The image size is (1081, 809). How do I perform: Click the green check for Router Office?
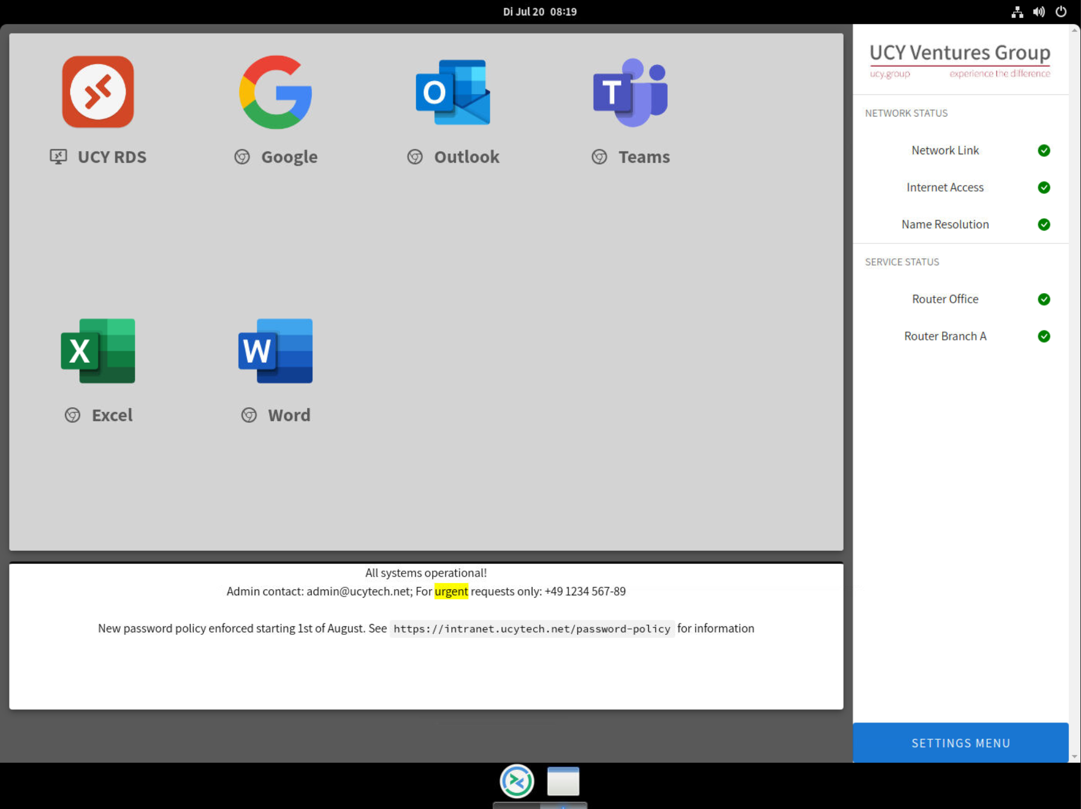(1044, 299)
